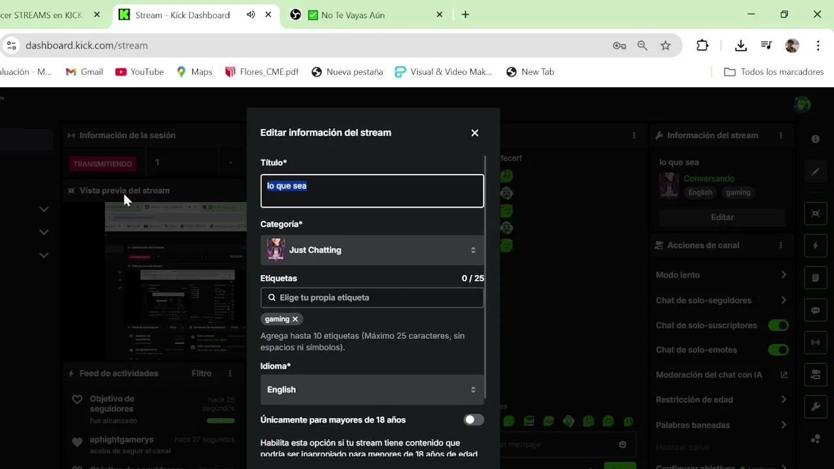This screenshot has width=834, height=469.
Task: Open the media controls icon in toolbar
Action: (x=767, y=46)
